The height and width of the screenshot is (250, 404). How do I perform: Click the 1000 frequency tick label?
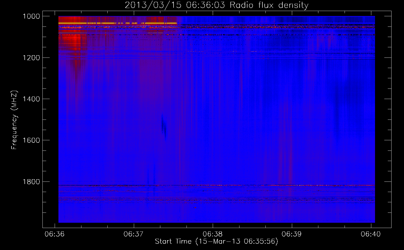click(x=31, y=16)
